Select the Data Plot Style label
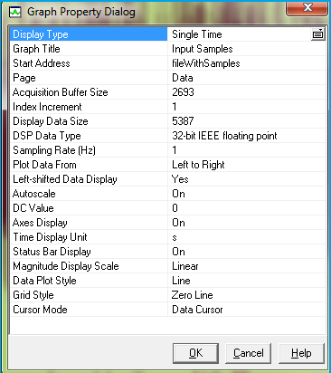 pyautogui.click(x=44, y=281)
